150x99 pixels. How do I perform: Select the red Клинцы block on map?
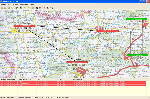[77, 62]
